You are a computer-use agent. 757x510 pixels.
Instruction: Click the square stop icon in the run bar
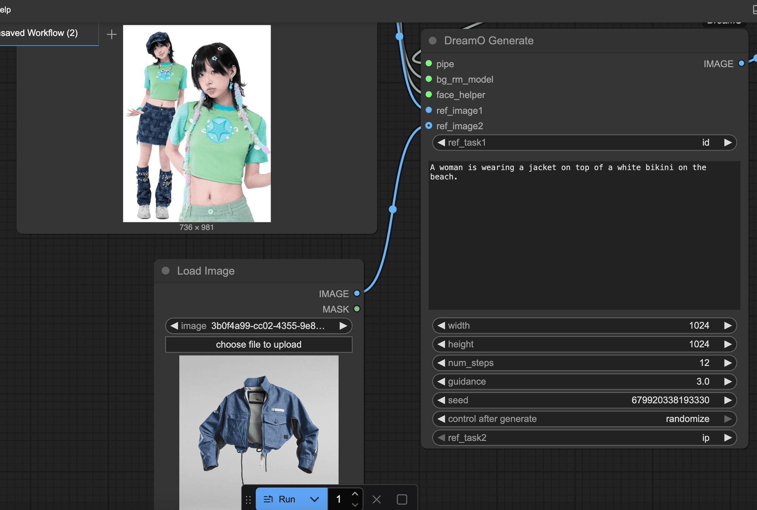pos(402,499)
